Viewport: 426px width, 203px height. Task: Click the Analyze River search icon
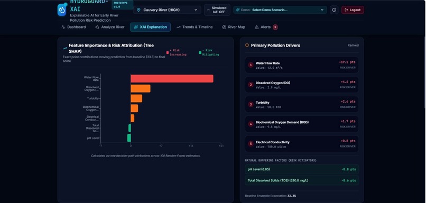pyautogui.click(x=97, y=27)
